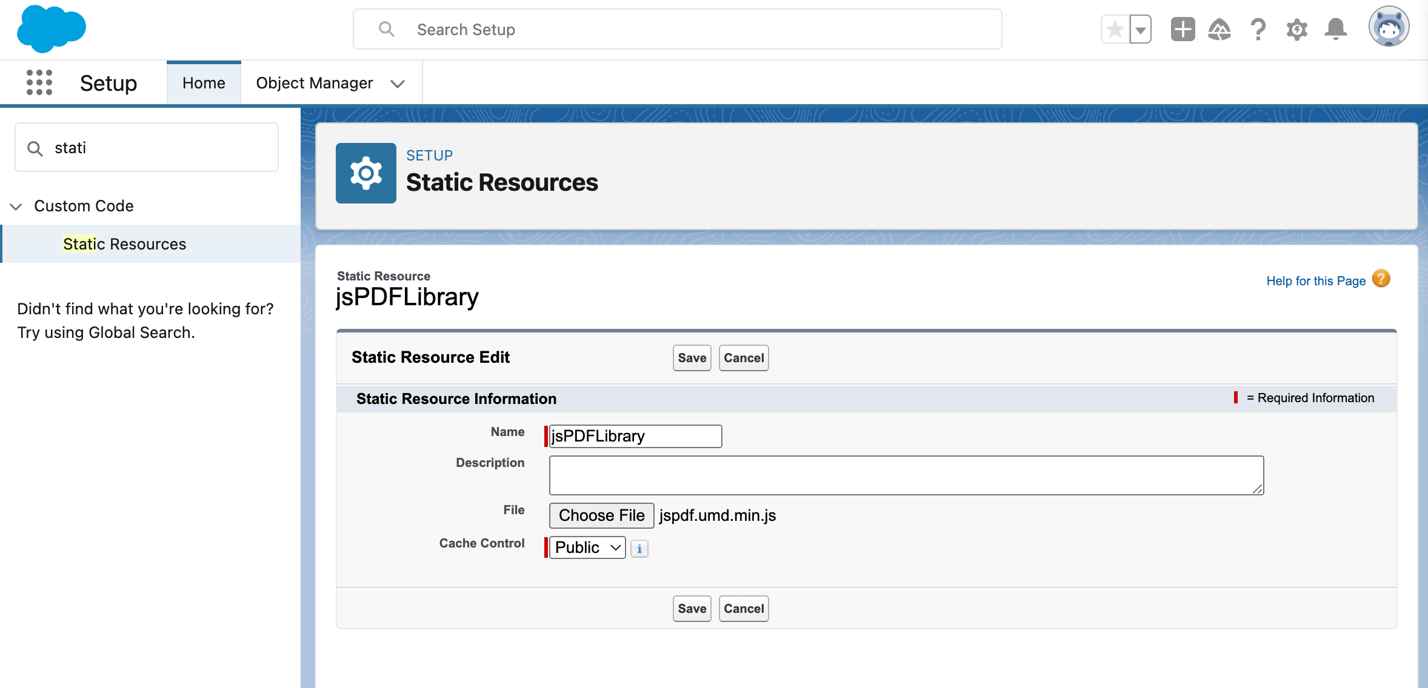Click the Name input field
This screenshot has width=1428, height=688.
[634, 435]
